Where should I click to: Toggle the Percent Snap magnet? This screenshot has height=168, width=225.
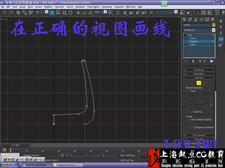coord(138,13)
